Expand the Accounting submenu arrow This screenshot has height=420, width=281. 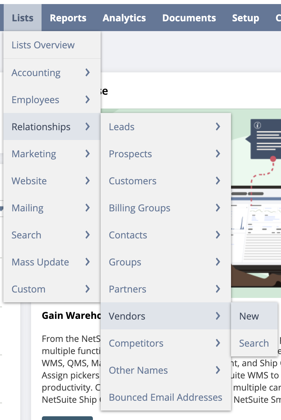tap(88, 72)
